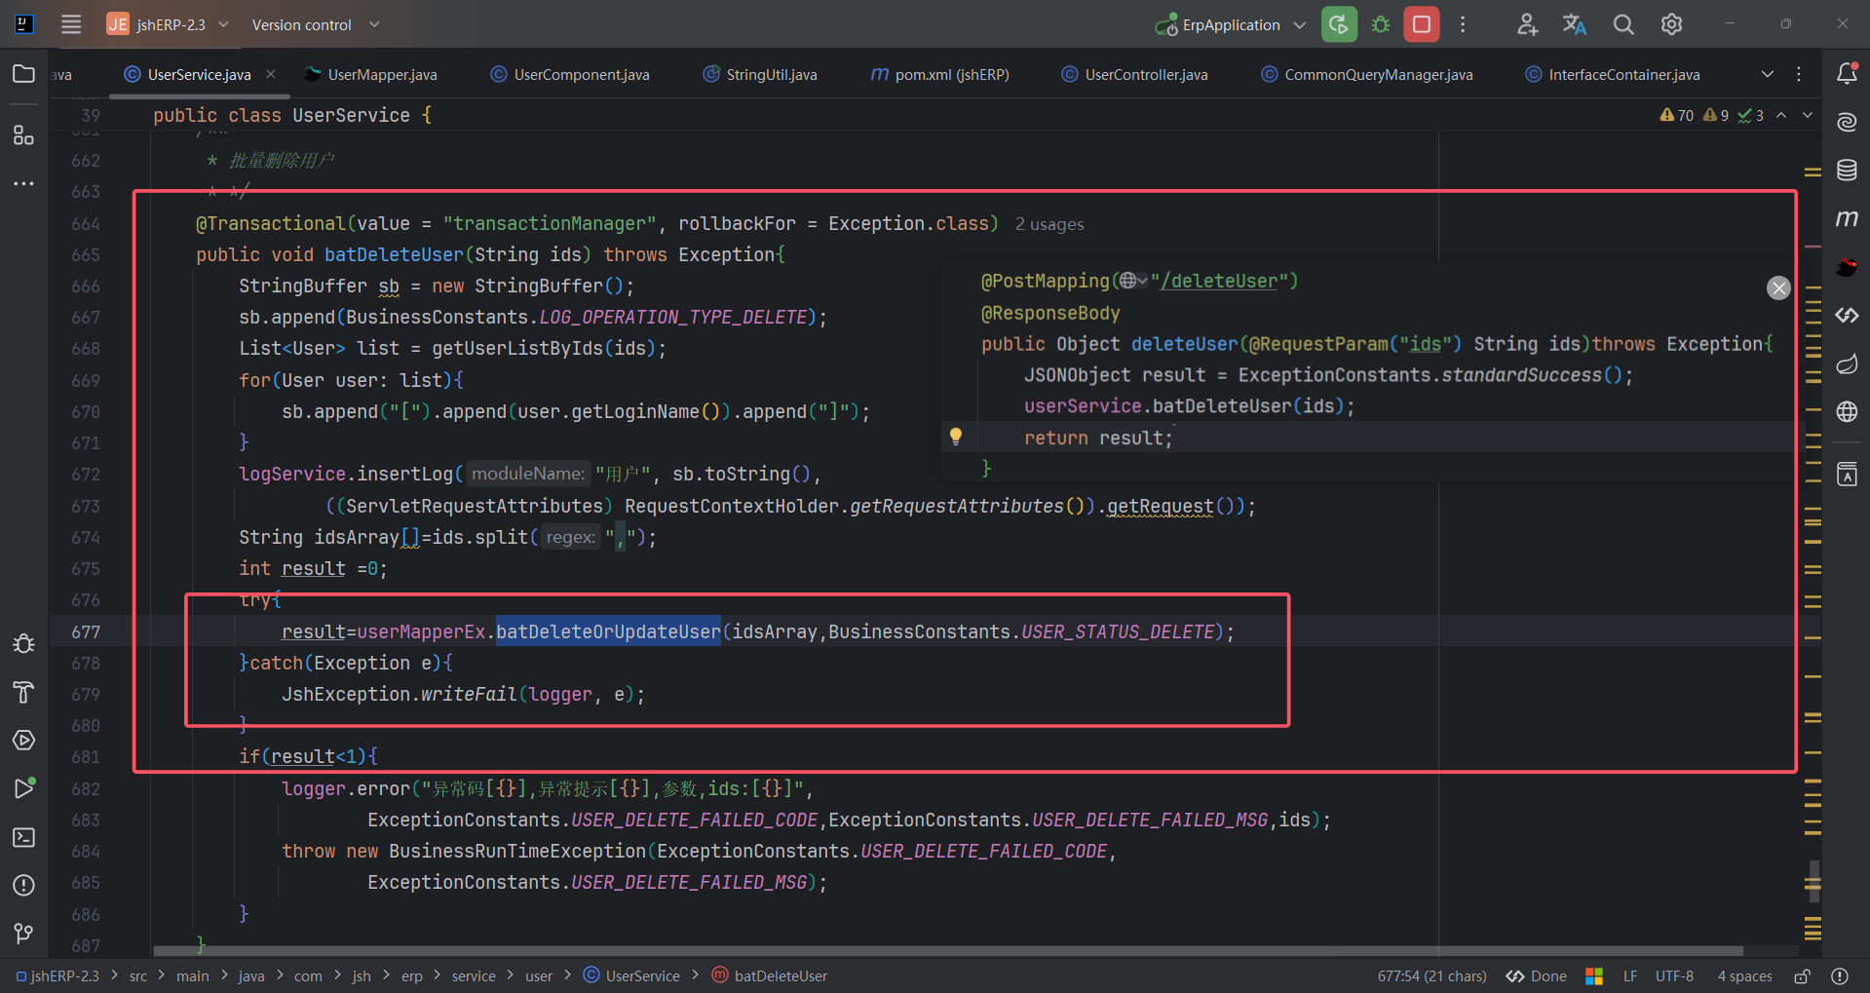Click the line number 677 gutter

pyautogui.click(x=86, y=631)
